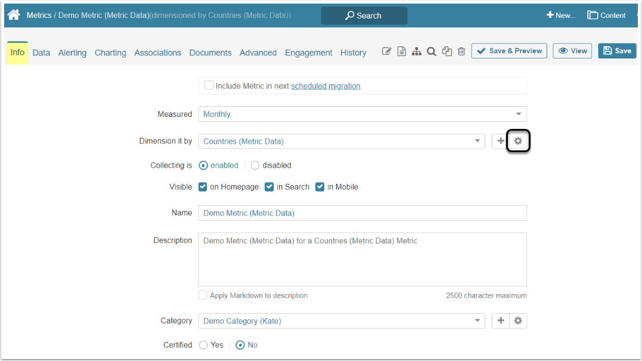Open the hierarchy sitemap toolbar icon
642x361 pixels.
(x=417, y=52)
